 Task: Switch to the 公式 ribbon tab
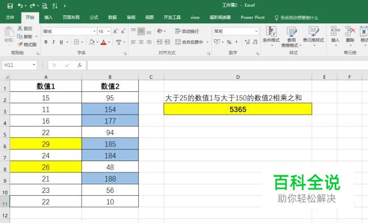[94, 18]
